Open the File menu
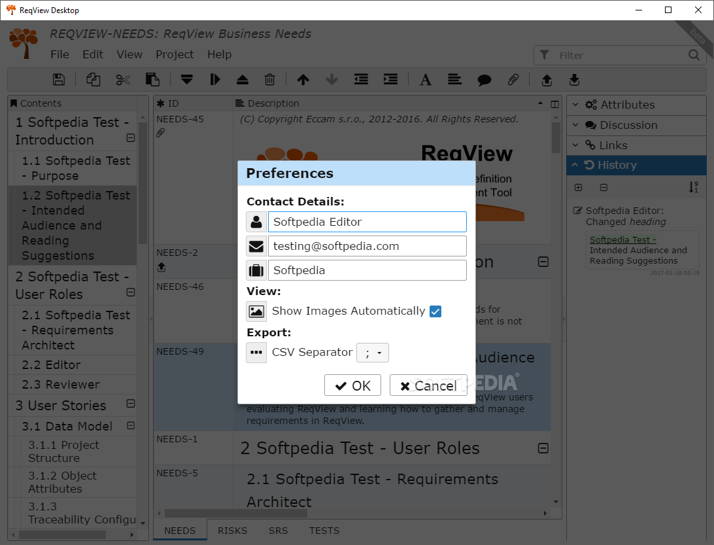 pyautogui.click(x=59, y=55)
